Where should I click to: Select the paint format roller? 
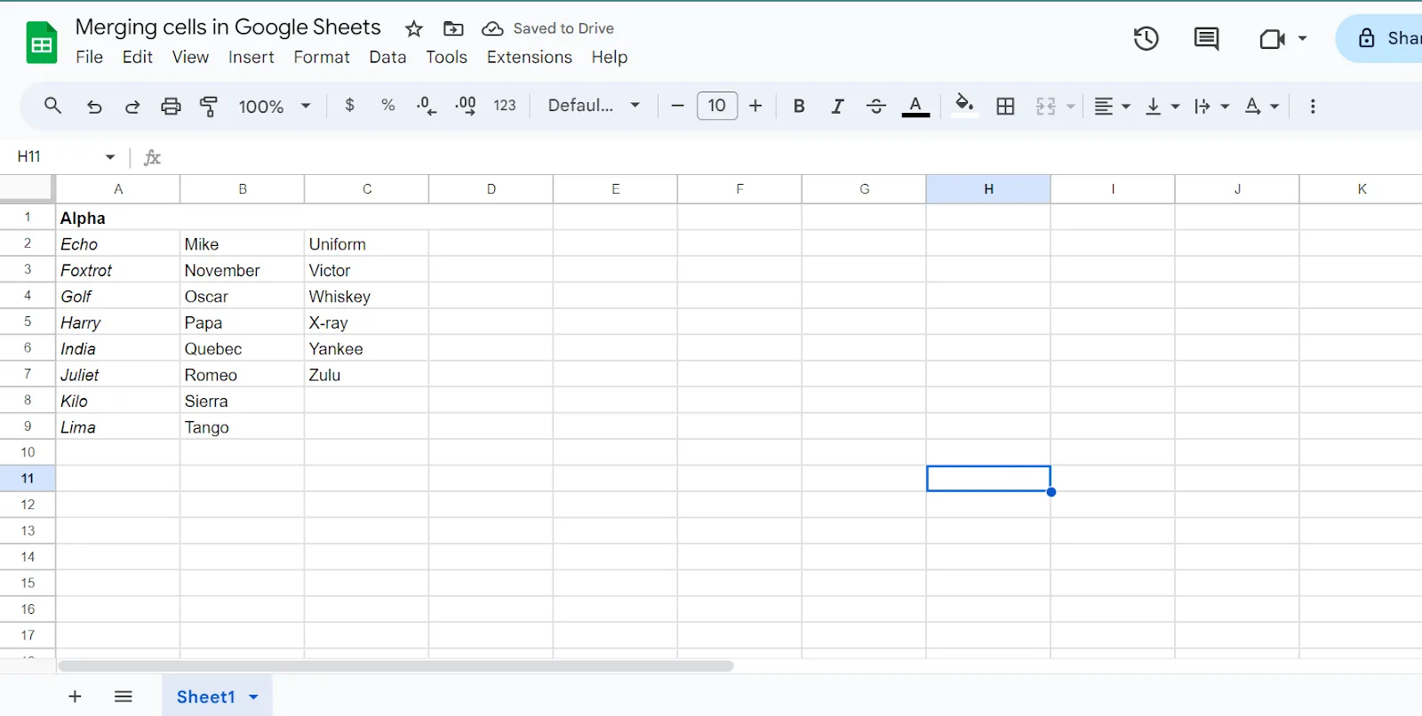pos(209,107)
